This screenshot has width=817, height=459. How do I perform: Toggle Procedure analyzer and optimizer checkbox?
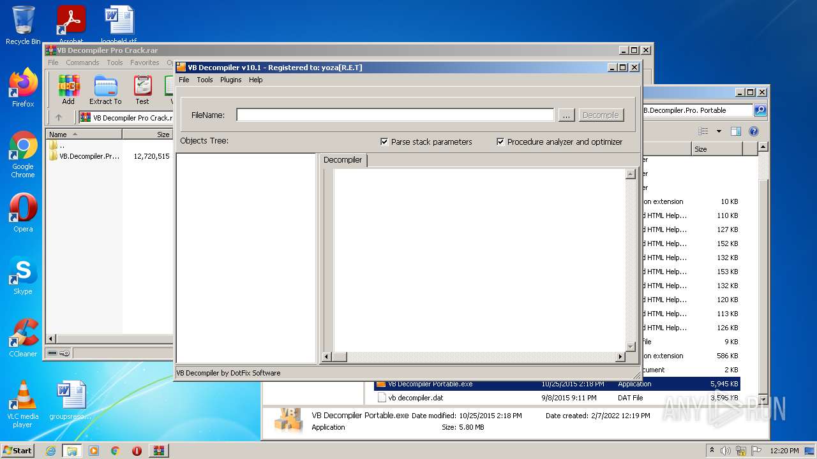coord(500,142)
